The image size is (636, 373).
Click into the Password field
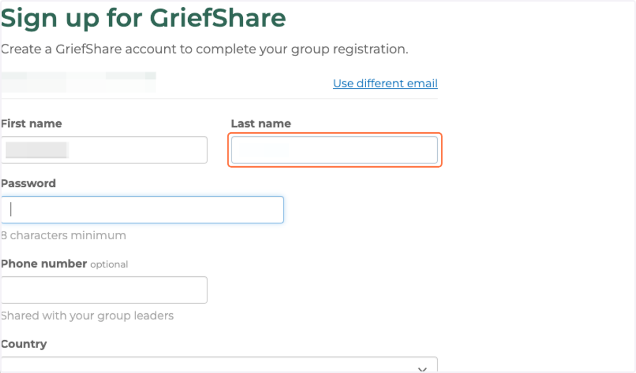(x=142, y=210)
